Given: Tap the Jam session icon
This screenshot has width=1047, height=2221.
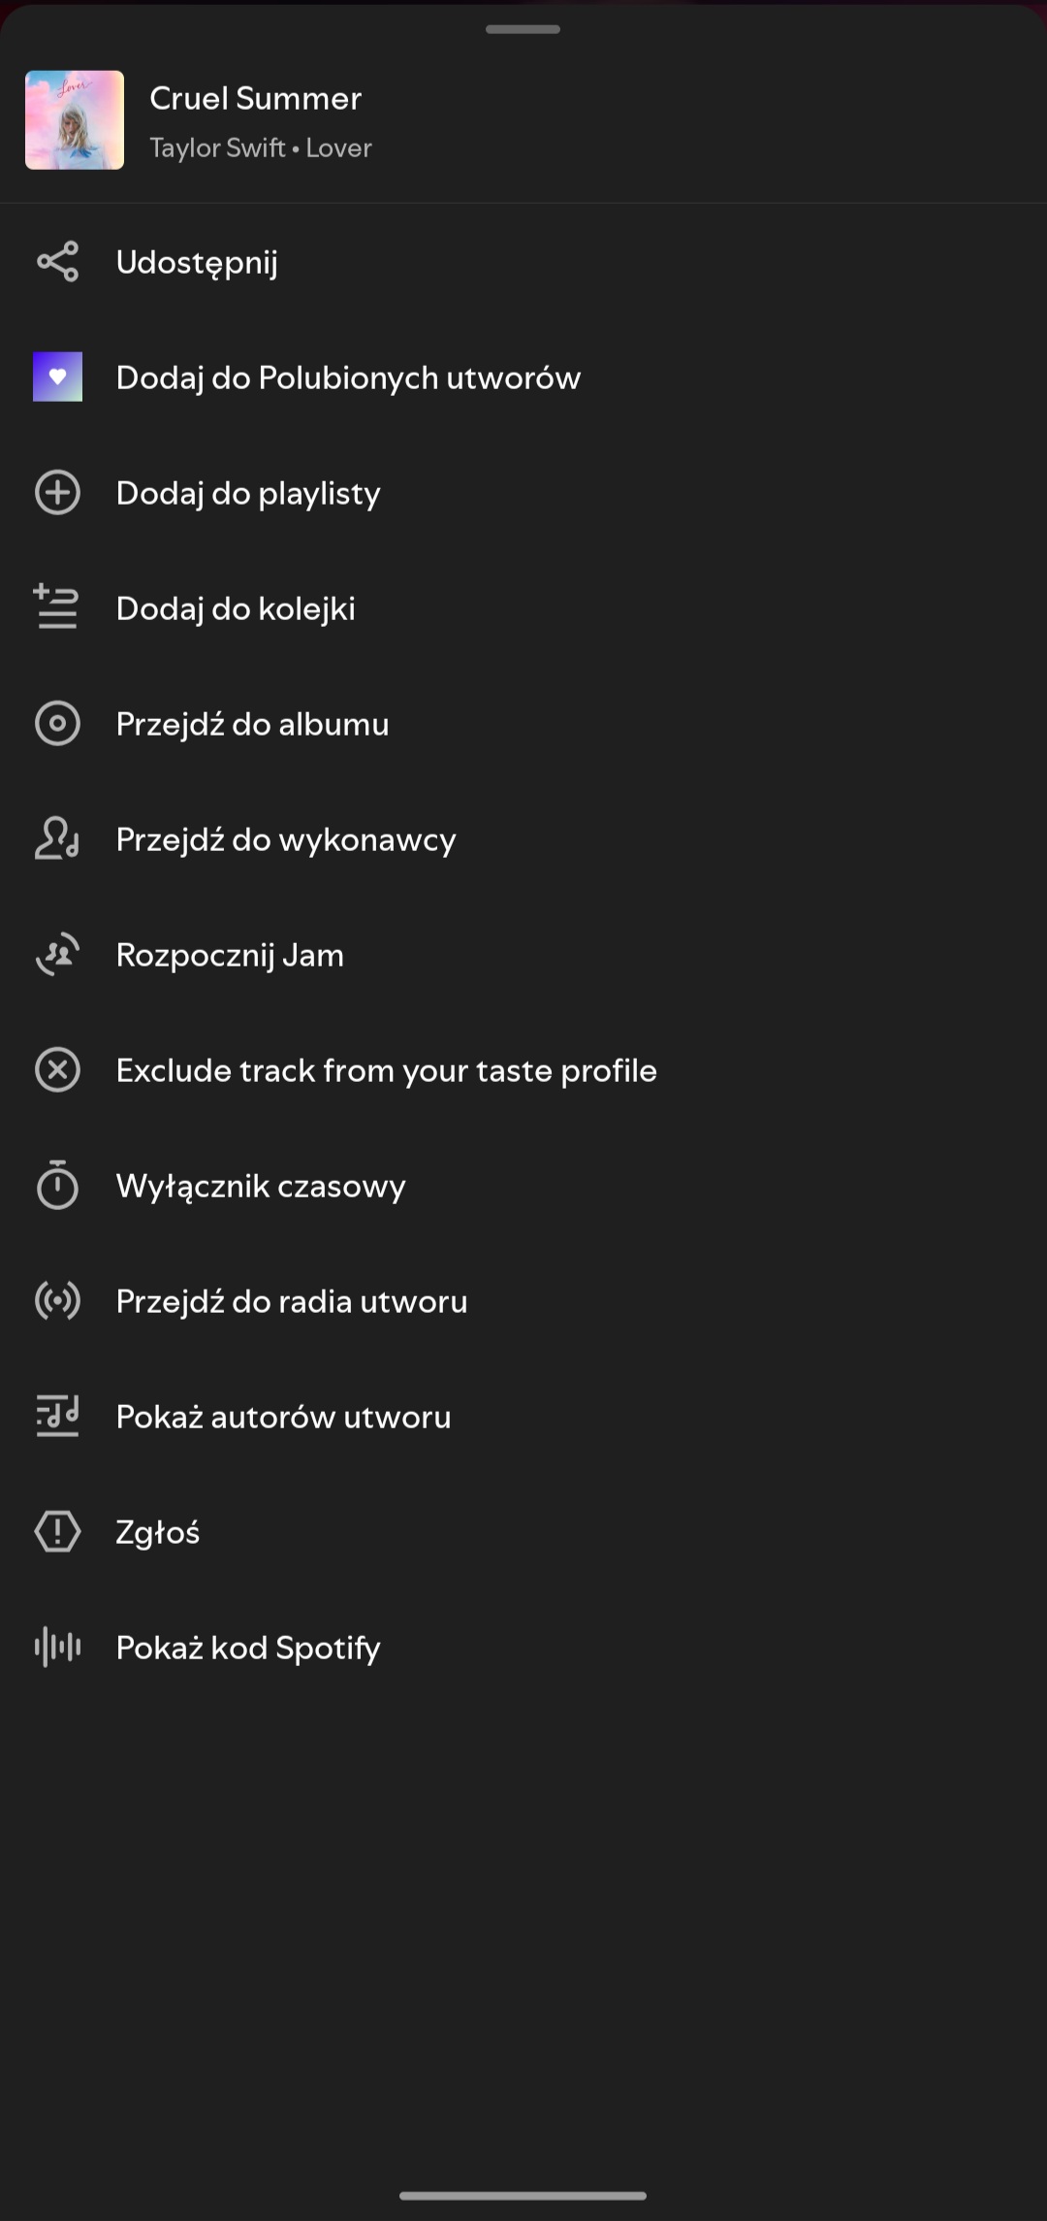Looking at the screenshot, I should [57, 955].
